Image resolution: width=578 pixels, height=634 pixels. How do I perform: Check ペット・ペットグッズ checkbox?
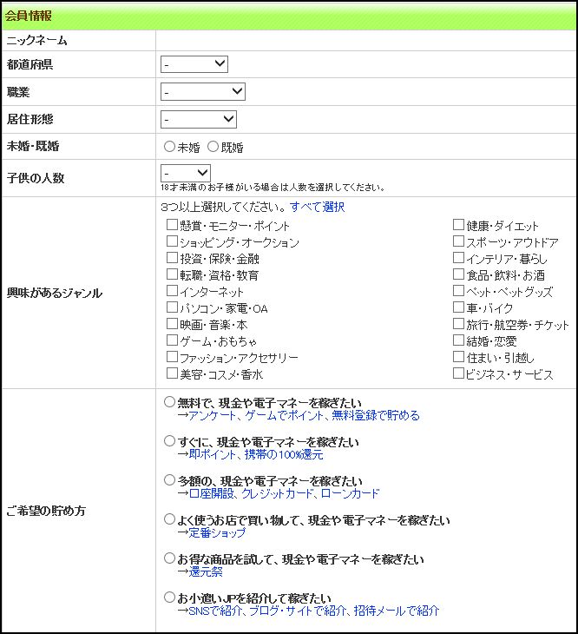point(458,291)
